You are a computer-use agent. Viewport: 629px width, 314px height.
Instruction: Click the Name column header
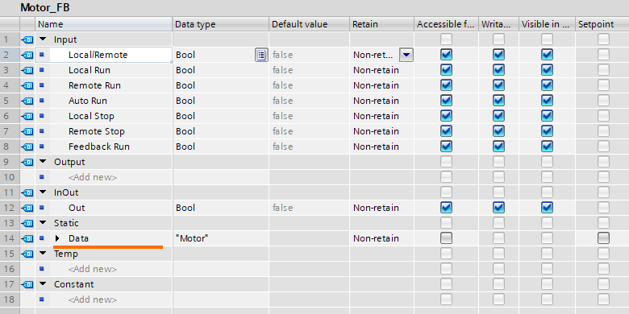[104, 24]
